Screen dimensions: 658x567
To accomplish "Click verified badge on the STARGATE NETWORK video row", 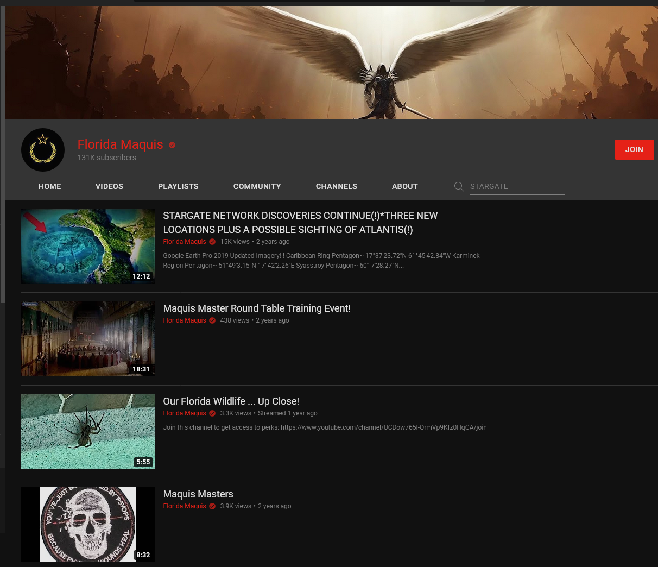I will coord(212,242).
